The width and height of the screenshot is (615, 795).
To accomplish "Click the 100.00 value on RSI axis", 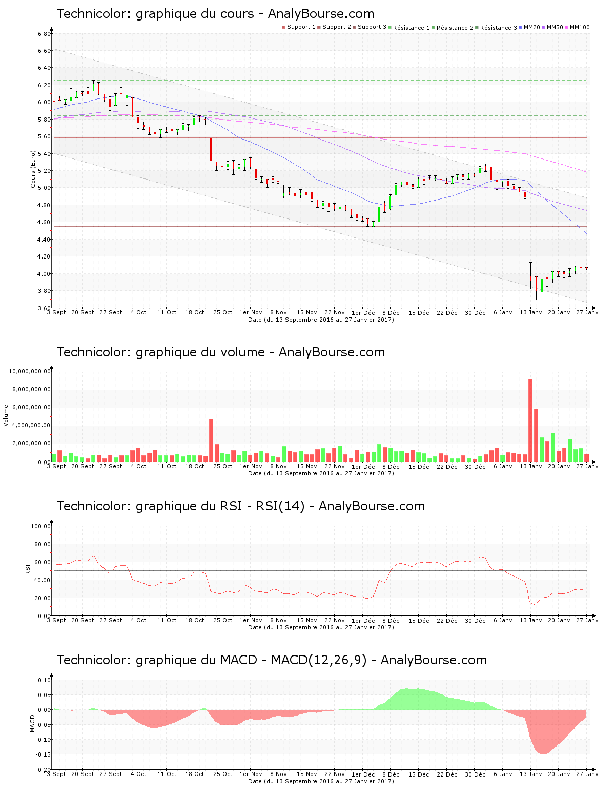I will 41,526.
